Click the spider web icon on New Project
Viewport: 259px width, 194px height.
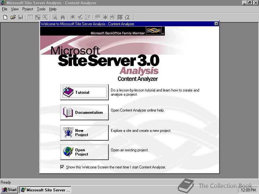pos(68,133)
